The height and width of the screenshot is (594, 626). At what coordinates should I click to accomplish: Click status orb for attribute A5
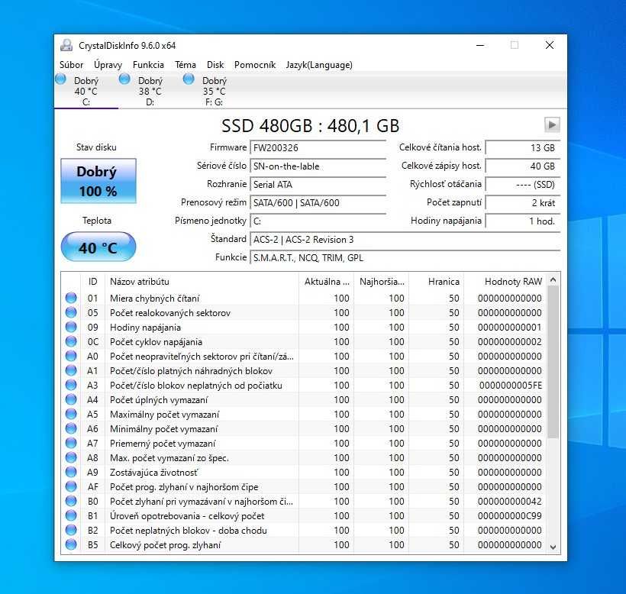71,414
